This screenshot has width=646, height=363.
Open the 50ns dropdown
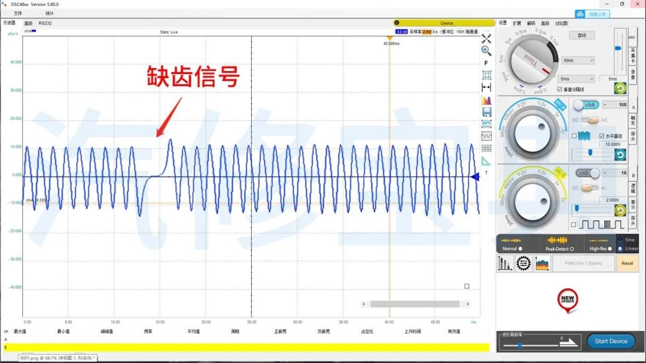coord(578,60)
